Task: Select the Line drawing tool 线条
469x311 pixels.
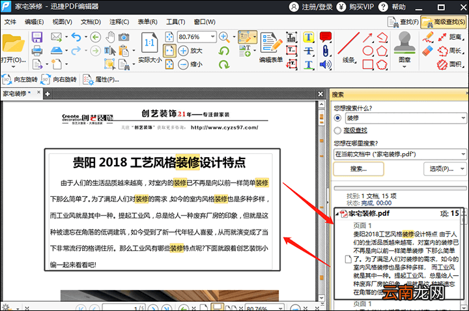Action: tap(348, 48)
